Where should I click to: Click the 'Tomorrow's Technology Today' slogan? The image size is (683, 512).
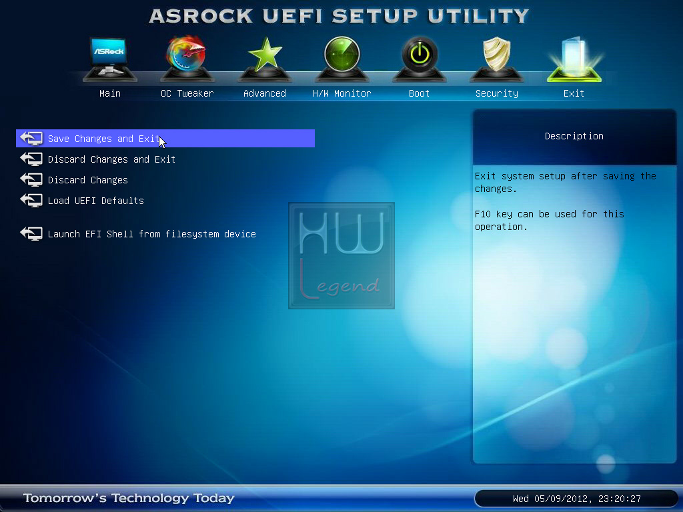point(129,497)
